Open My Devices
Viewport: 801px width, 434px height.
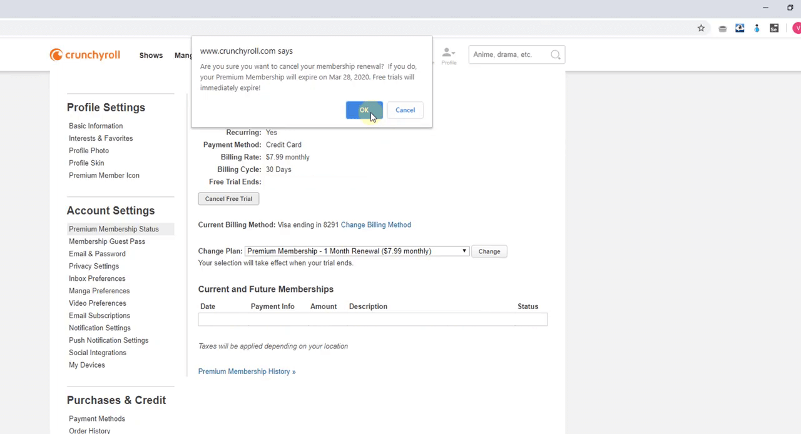(87, 365)
